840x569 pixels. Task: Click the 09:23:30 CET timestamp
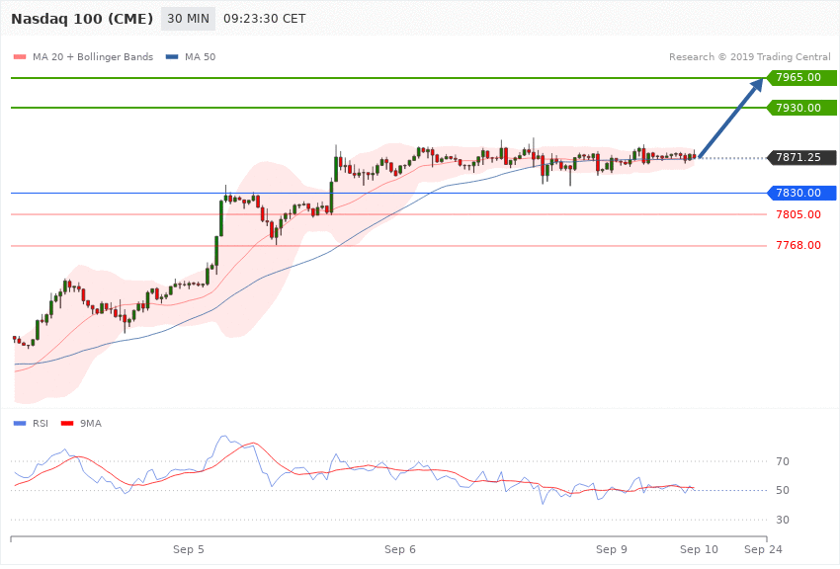[265, 19]
